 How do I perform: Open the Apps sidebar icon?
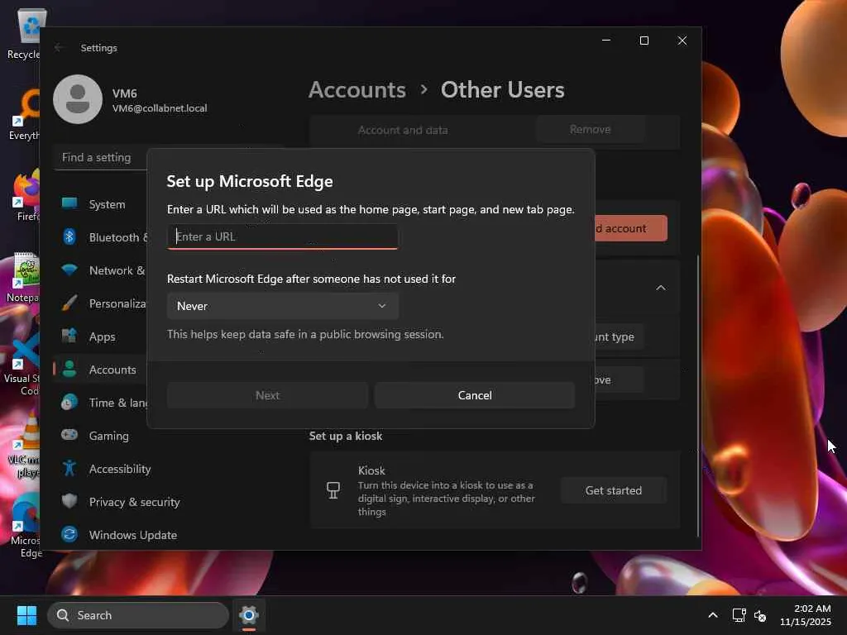point(69,337)
